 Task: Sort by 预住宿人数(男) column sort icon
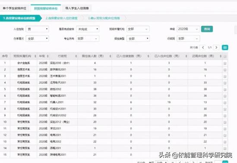click(x=110, y=56)
